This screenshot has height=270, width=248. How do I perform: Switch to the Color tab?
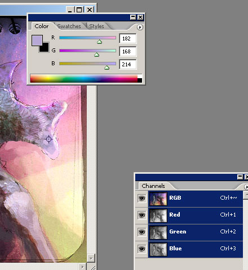pyautogui.click(x=41, y=26)
